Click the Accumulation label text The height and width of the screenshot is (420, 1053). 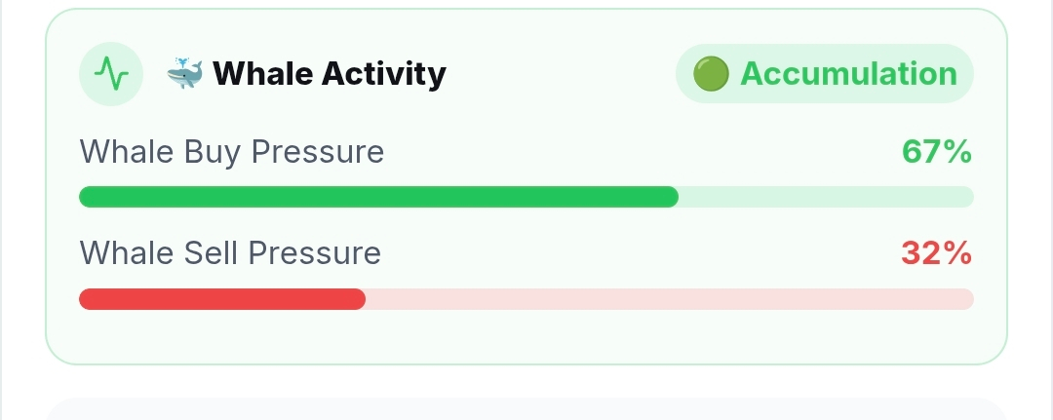849,74
